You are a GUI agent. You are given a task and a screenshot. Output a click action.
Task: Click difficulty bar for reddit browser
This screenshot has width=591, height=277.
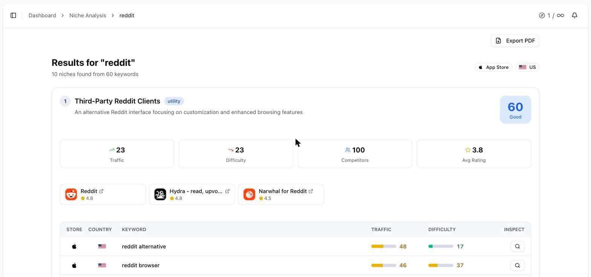[441, 265]
